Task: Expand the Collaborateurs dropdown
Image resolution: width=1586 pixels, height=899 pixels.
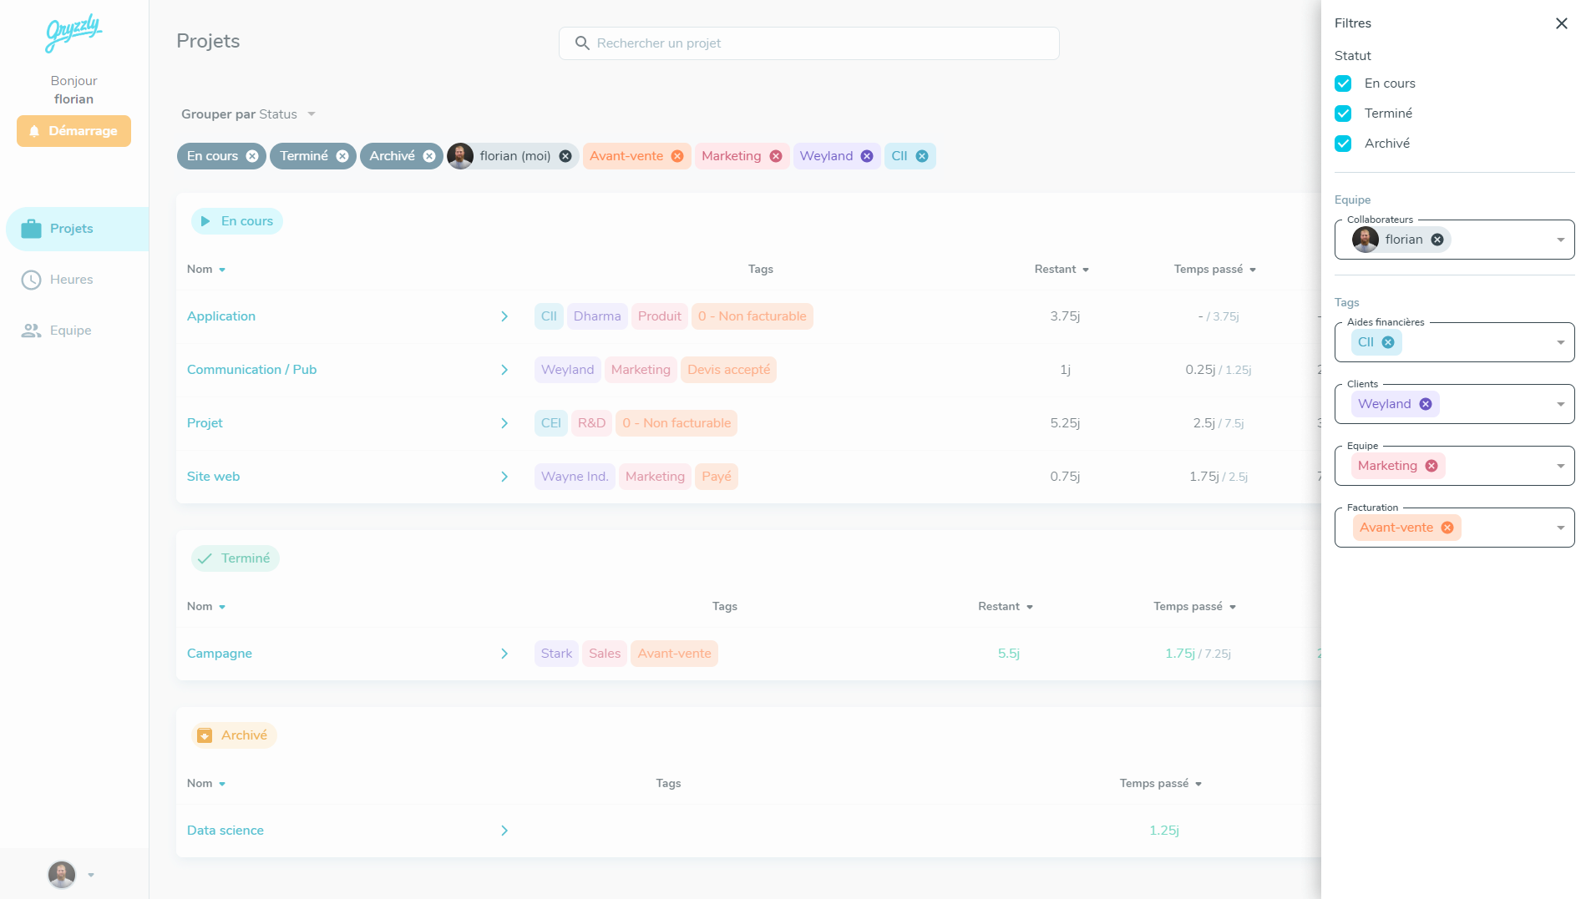Action: [1560, 240]
